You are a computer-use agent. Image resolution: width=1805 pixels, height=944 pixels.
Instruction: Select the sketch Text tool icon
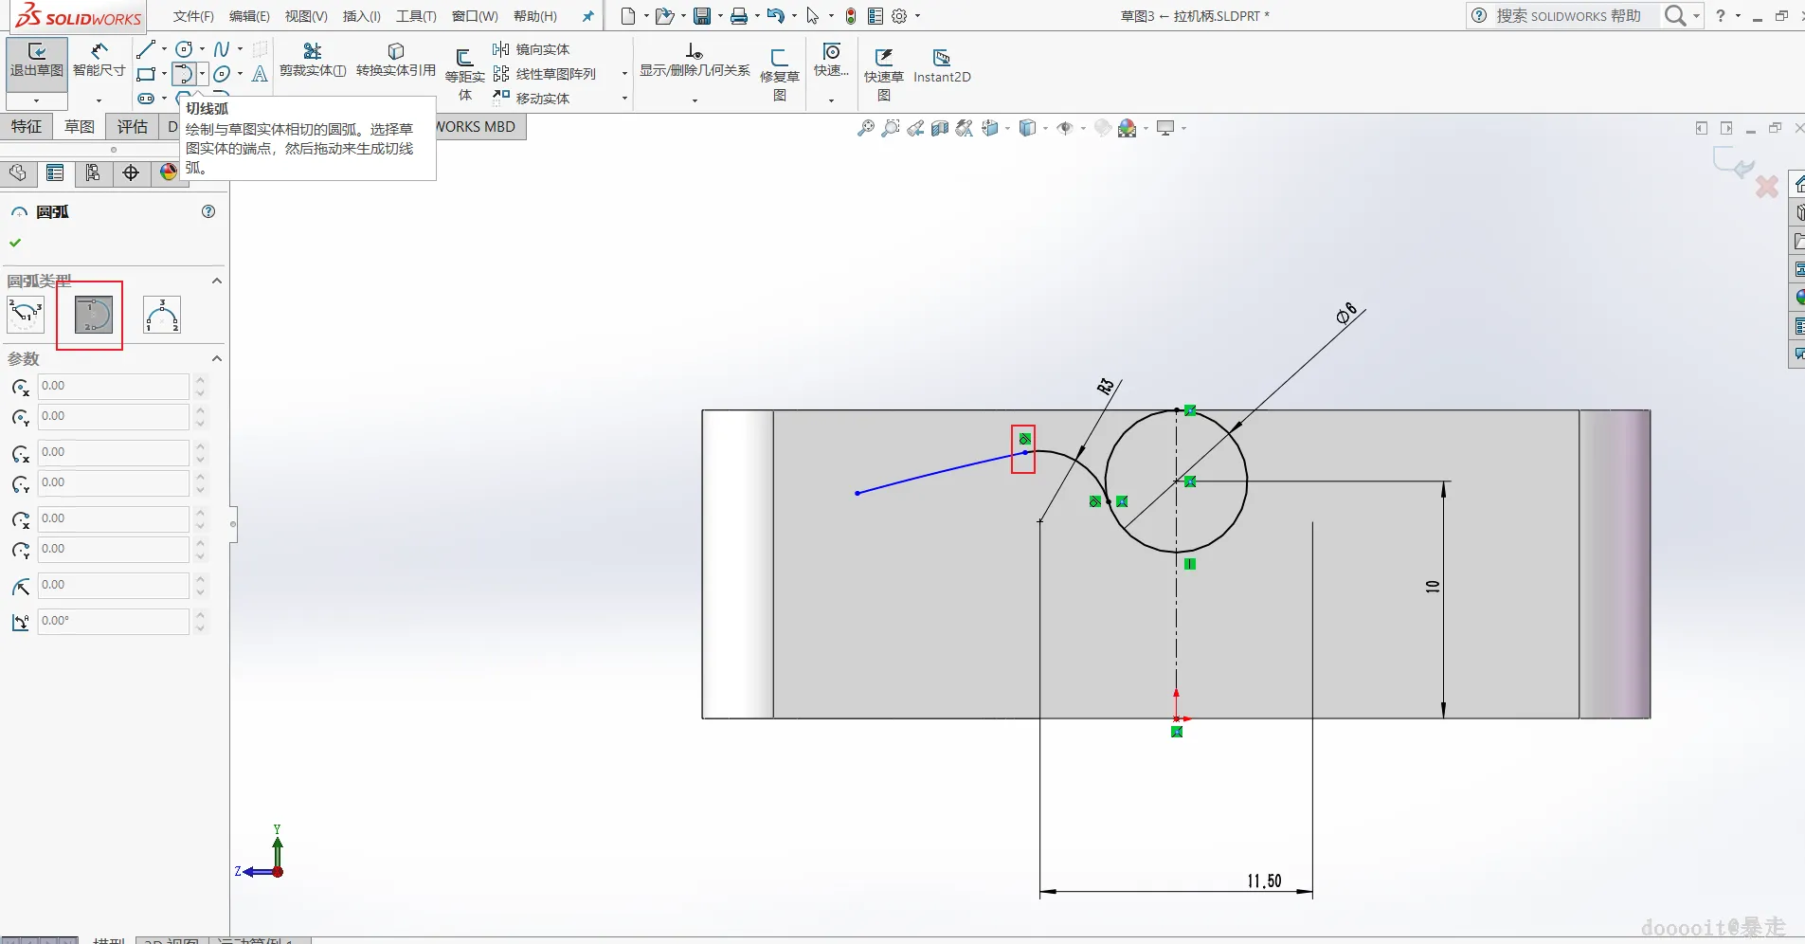tap(260, 74)
